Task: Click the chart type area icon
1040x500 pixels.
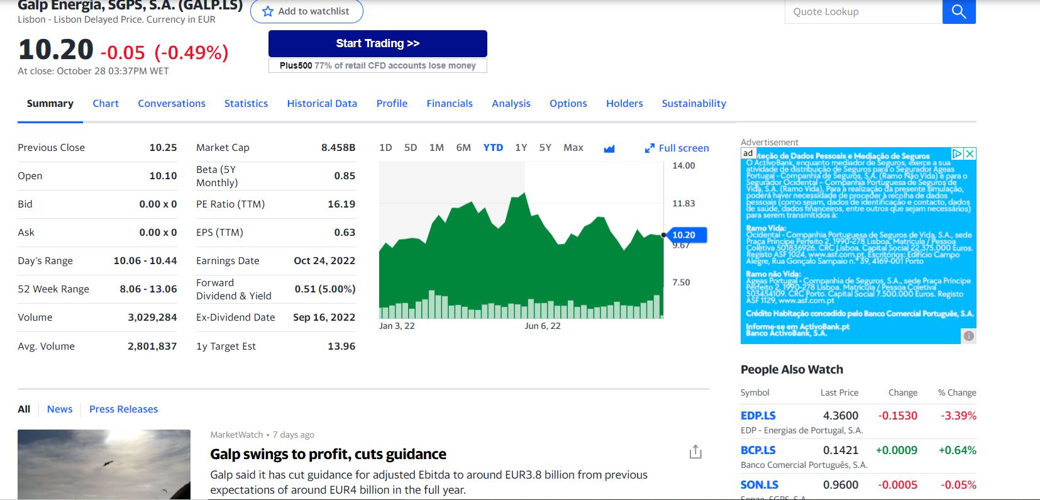Action: coord(609,148)
